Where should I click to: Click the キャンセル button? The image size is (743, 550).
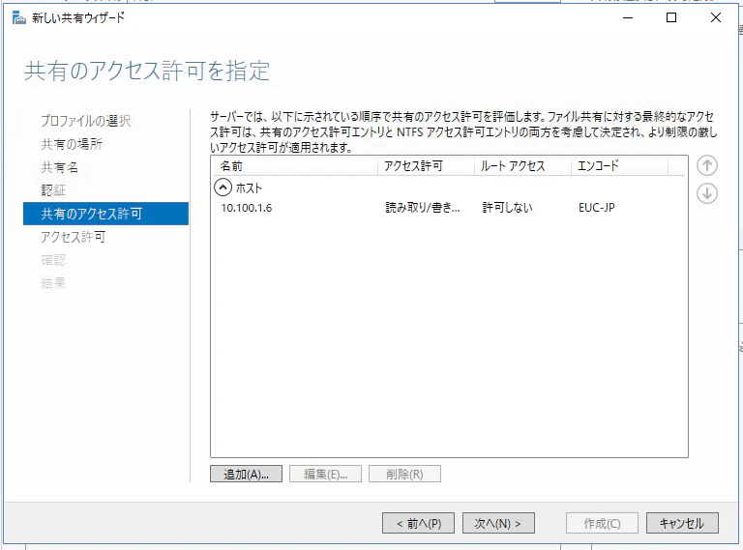tap(682, 523)
